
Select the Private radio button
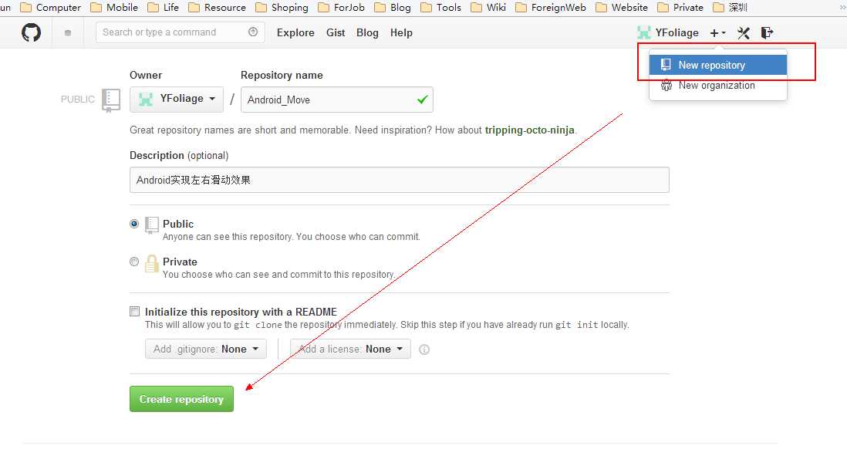tap(134, 262)
